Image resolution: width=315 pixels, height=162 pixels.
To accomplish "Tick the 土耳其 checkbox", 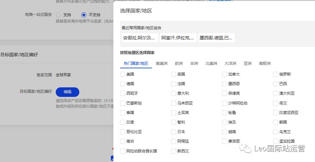I will tap(174, 112).
